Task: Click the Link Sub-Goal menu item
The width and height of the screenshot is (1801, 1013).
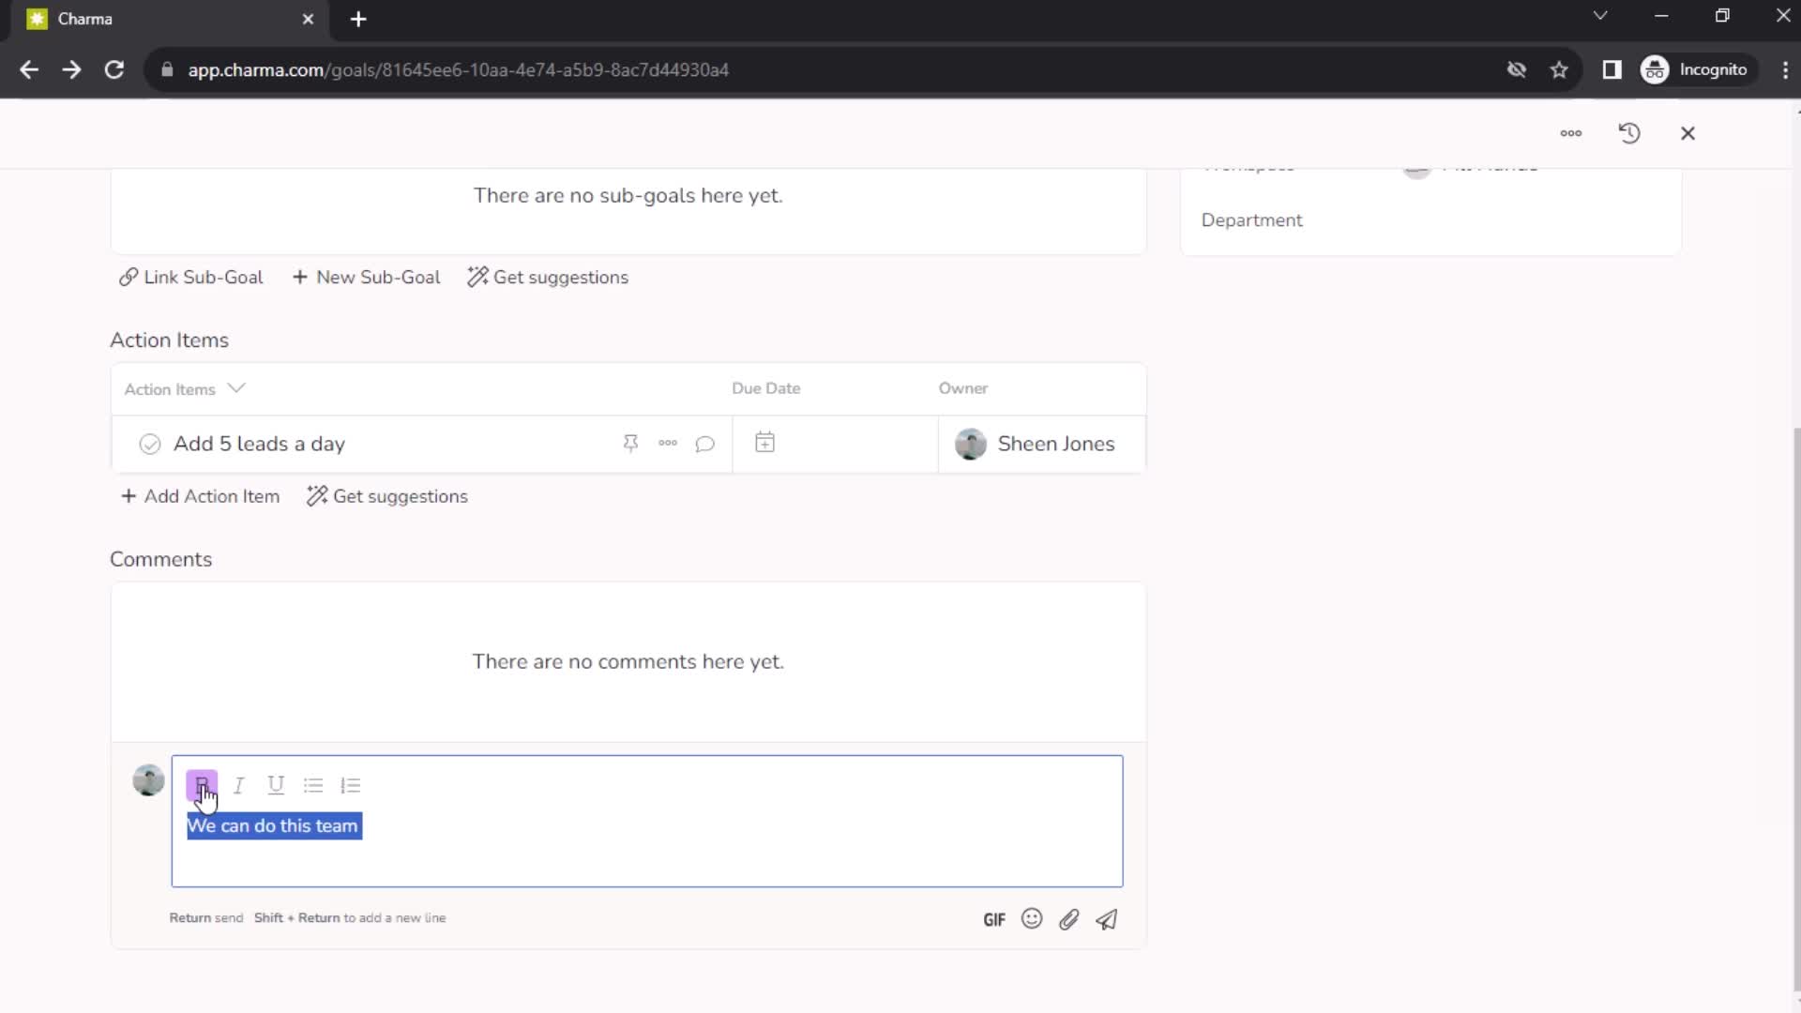Action: tap(190, 277)
